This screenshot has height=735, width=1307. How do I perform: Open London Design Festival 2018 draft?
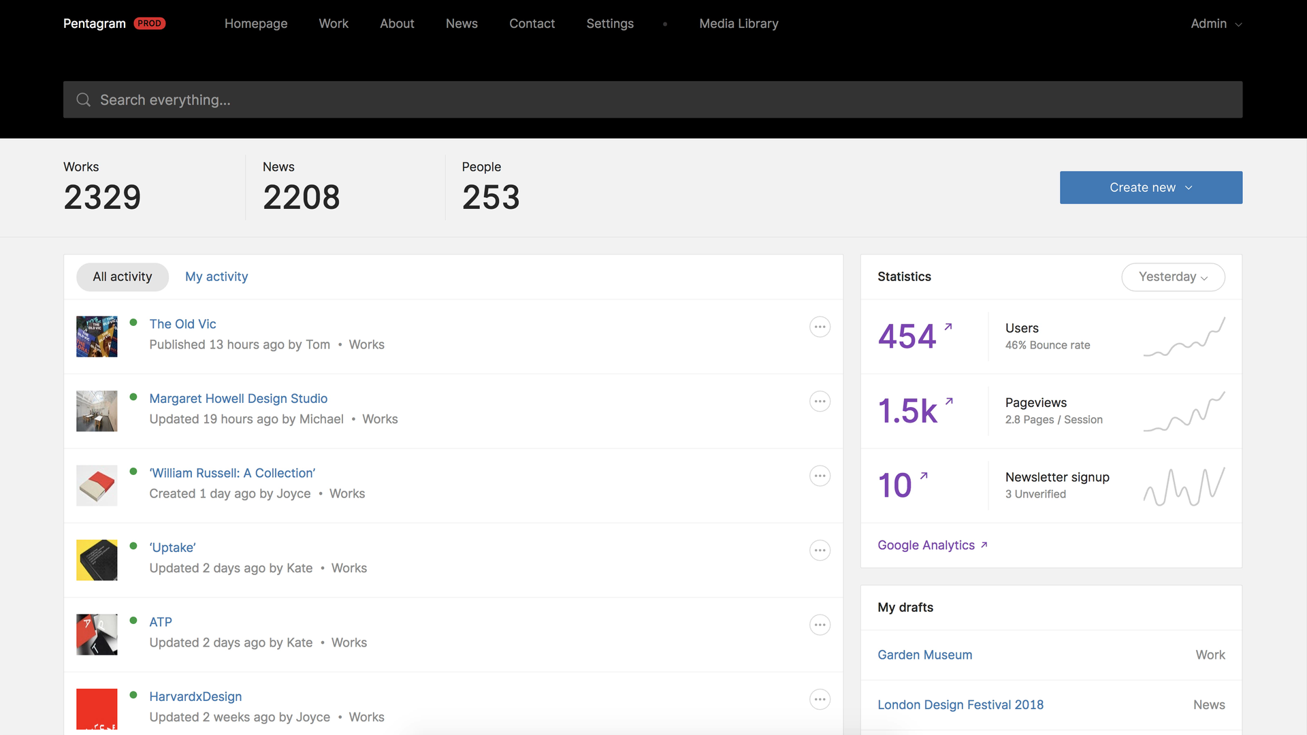(960, 705)
